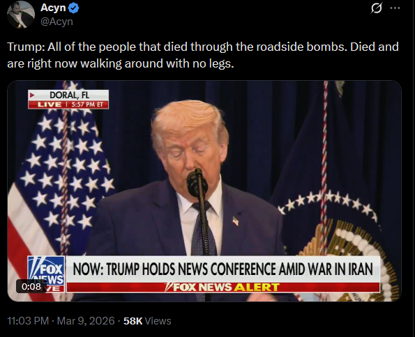Open the @Acyn handle link
The width and height of the screenshot is (415, 337).
56,22
